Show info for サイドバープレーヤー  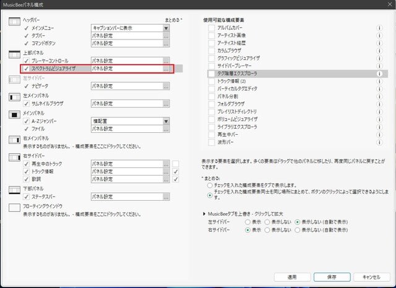pos(379,66)
